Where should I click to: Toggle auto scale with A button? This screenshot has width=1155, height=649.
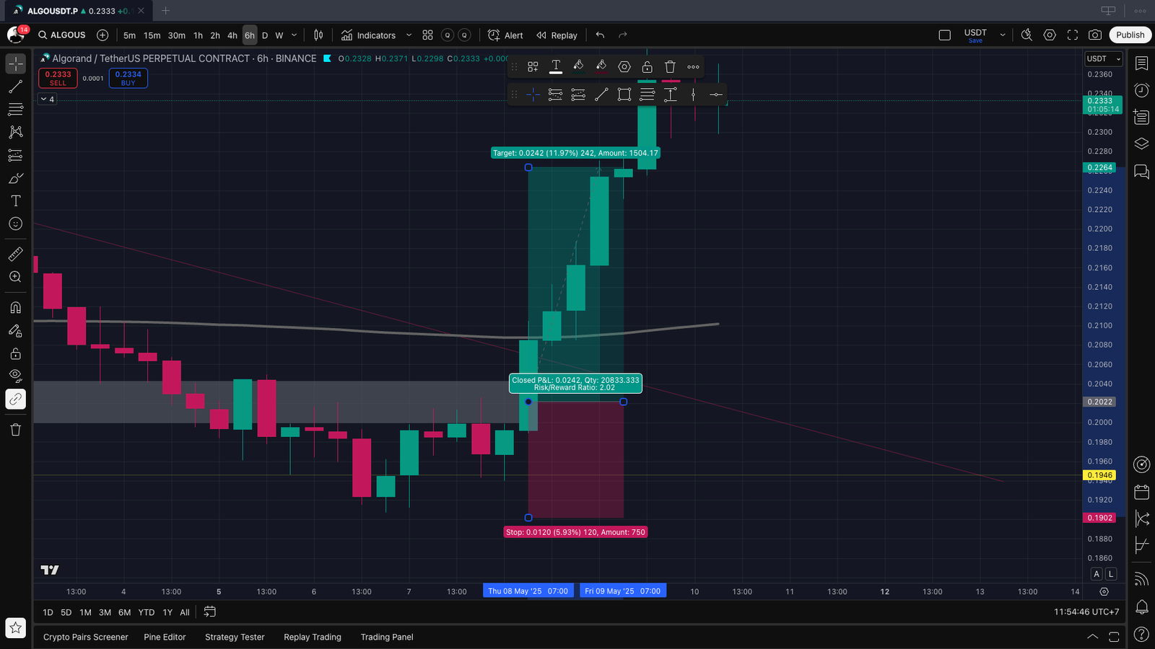click(x=1097, y=574)
